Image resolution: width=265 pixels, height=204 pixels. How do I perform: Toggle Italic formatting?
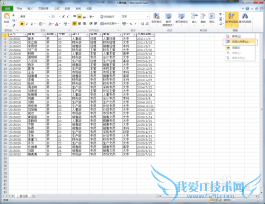(27, 24)
